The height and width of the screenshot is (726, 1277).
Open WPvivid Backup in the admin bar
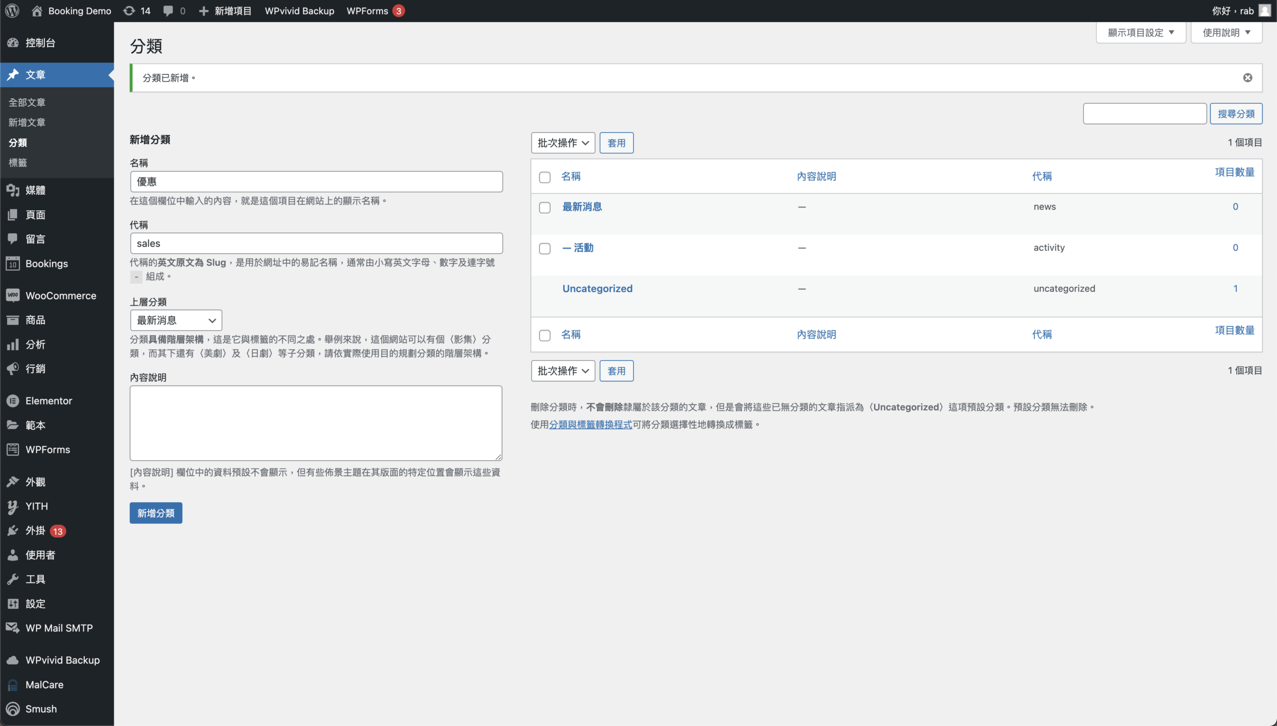pyautogui.click(x=299, y=10)
